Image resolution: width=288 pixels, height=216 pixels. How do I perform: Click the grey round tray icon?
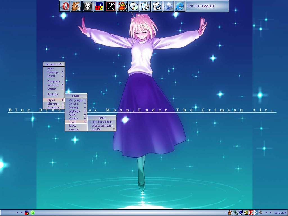click(260, 213)
